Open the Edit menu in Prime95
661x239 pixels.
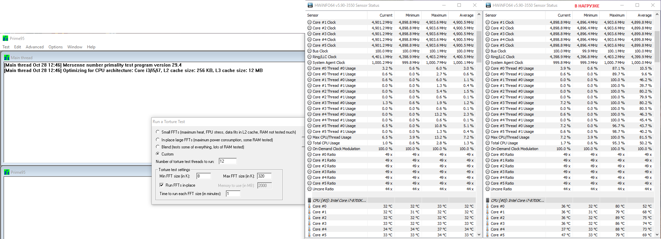(18, 47)
